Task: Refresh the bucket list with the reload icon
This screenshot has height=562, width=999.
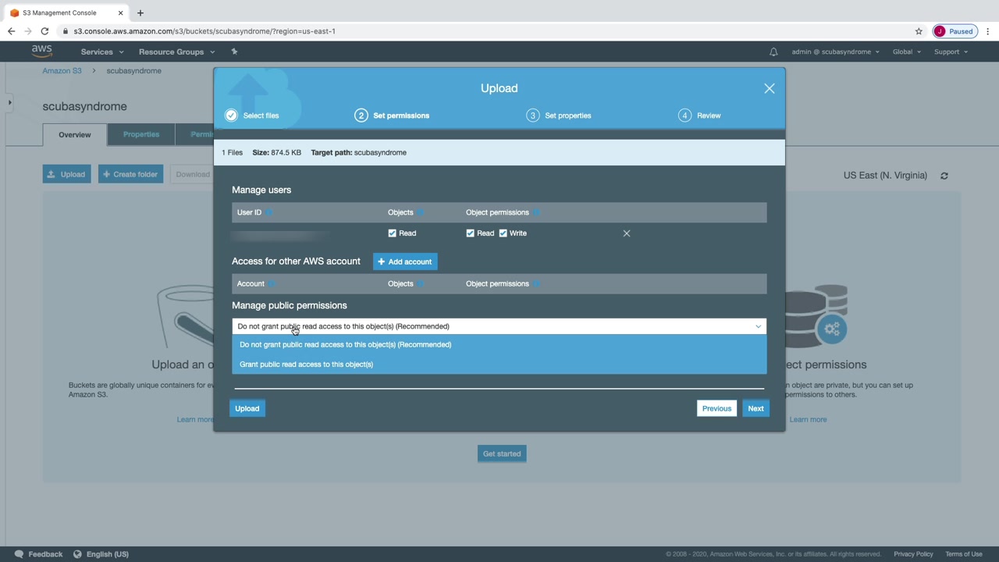Action: (944, 176)
